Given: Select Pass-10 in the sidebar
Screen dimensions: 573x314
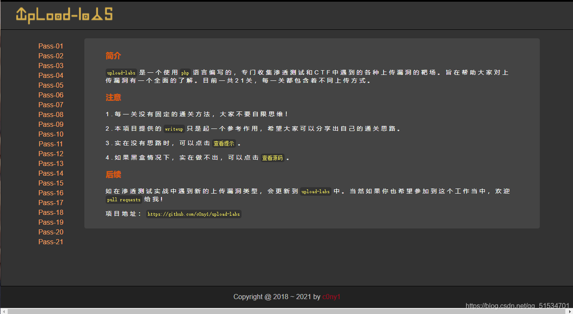Looking at the screenshot, I should [x=51, y=134].
